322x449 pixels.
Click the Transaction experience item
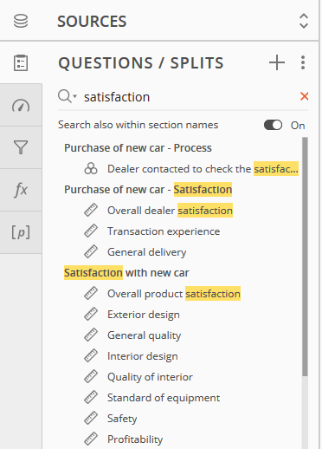(x=164, y=231)
